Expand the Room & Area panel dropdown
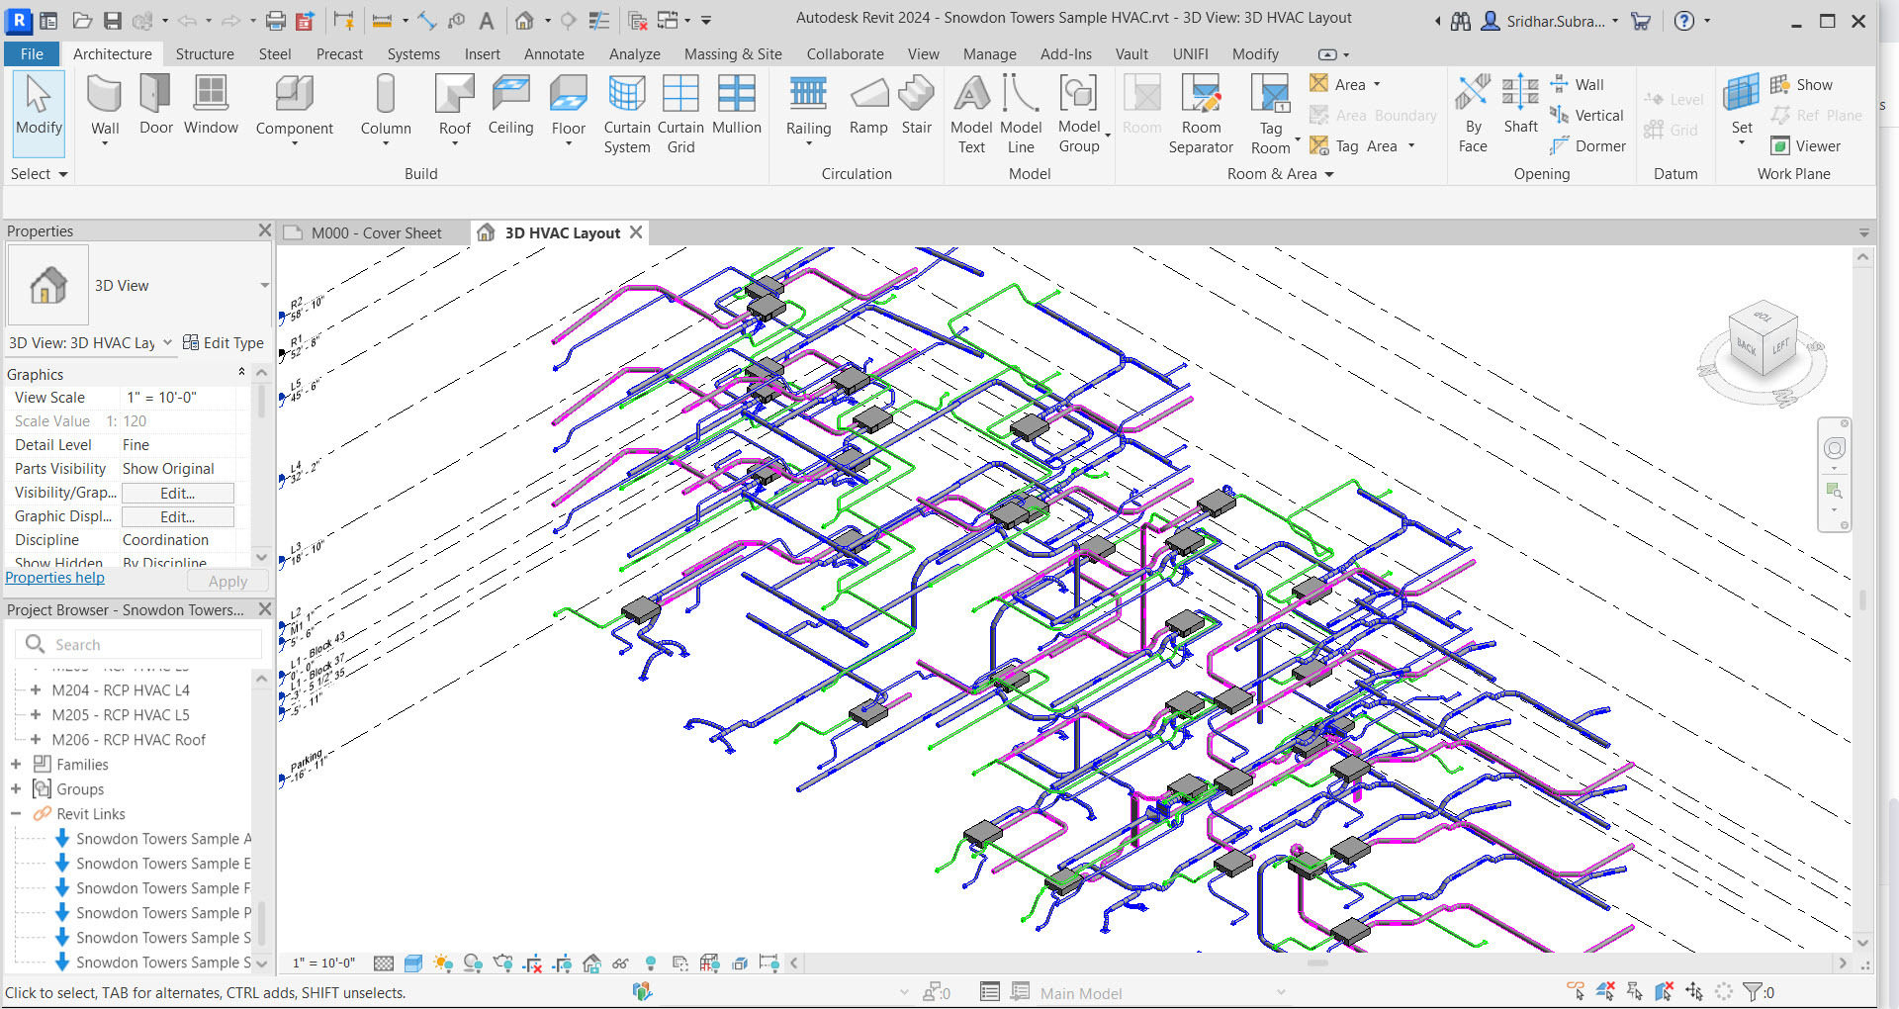Screen dimensions: 1899x1009 coord(1280,173)
